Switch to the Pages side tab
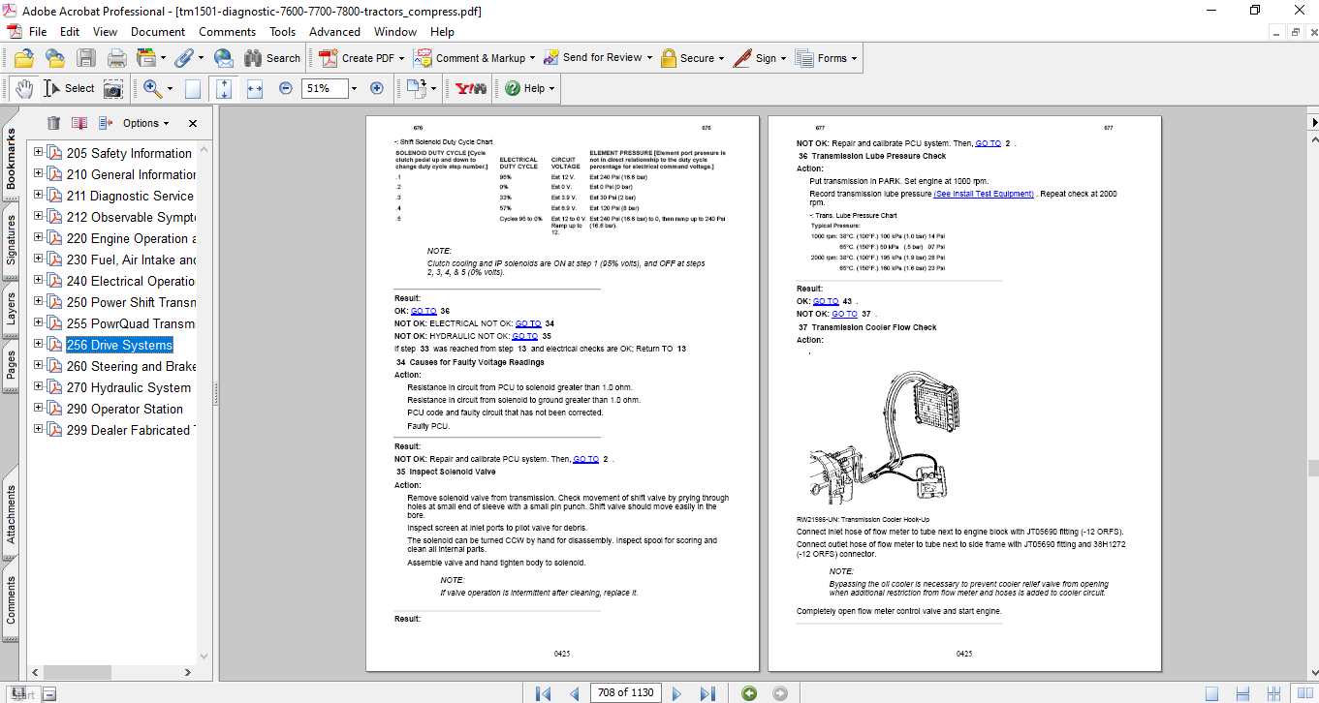The width and height of the screenshot is (1319, 703). [x=12, y=365]
